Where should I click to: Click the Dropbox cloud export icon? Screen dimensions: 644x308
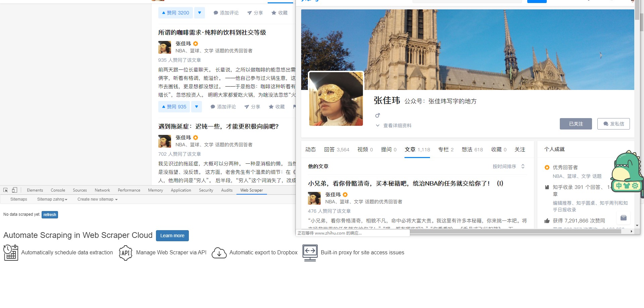click(x=219, y=253)
